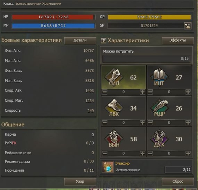The height and width of the screenshot is (190, 198).
Task: Select the ЛВК foot stat icon
Action: click(114, 108)
